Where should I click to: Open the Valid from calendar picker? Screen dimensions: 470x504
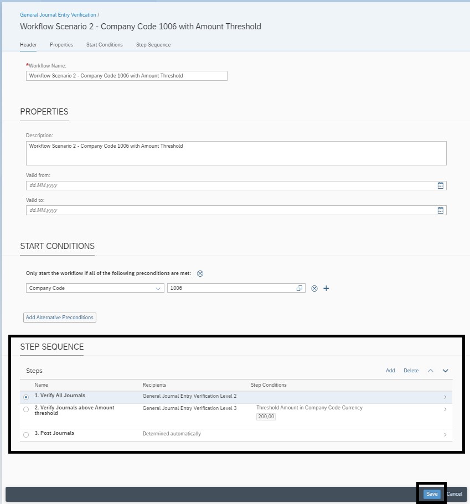click(x=441, y=185)
